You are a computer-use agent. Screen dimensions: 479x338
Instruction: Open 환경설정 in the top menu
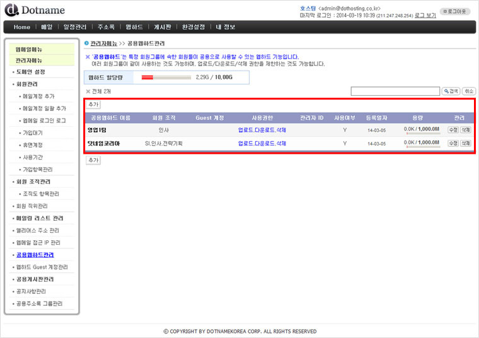pyautogui.click(x=193, y=27)
